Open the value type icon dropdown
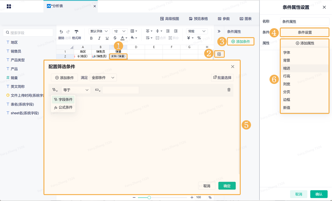 pyautogui.click(x=98, y=90)
